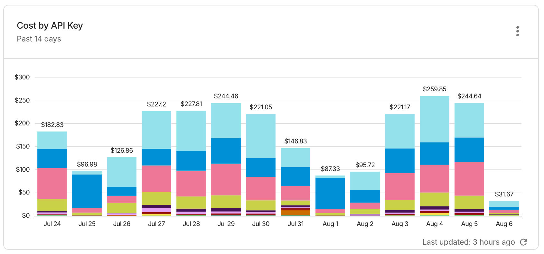Screen dimensions: 544x254
Task: Click the Aug 1 axis label
Action: click(330, 224)
